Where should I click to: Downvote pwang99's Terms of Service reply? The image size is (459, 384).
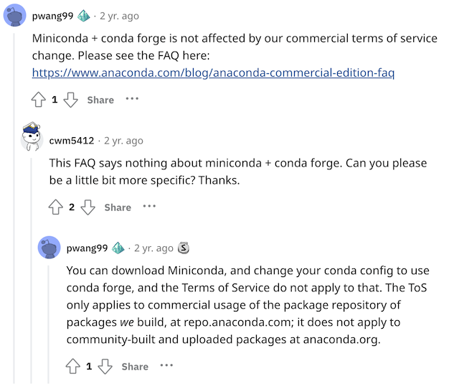click(105, 366)
